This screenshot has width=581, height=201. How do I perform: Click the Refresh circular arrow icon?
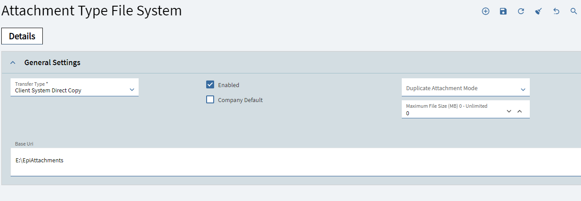(521, 11)
